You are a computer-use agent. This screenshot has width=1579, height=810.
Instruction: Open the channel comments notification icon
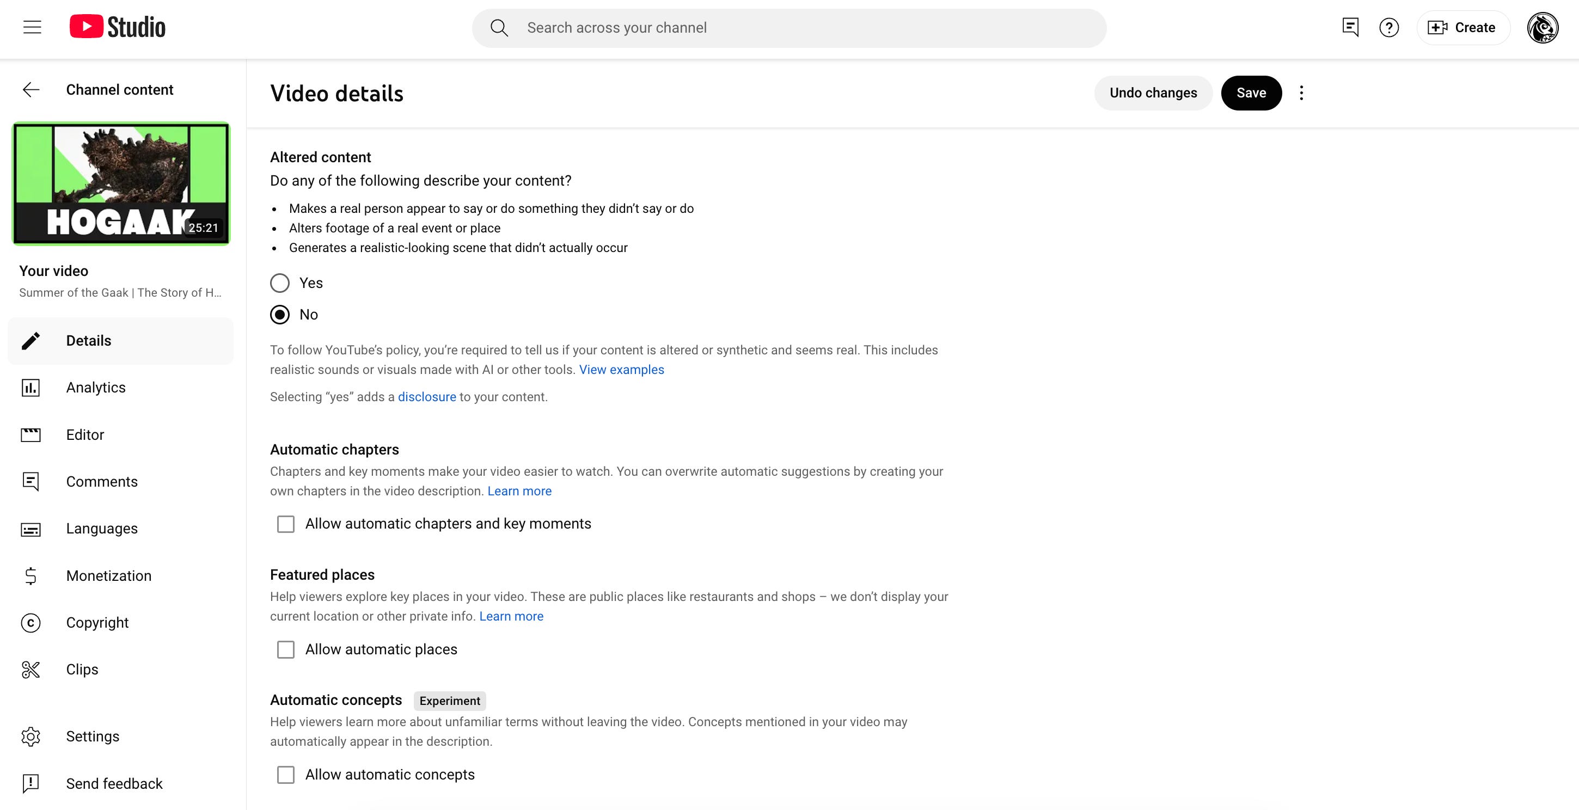pos(1350,28)
